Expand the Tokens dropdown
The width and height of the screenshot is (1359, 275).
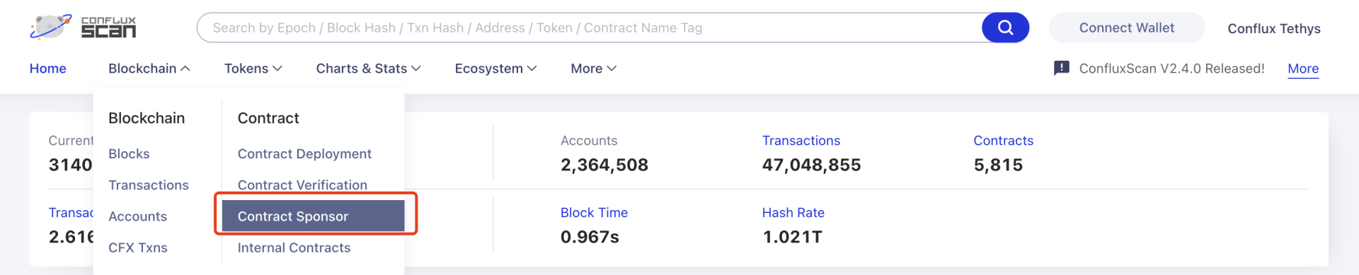pyautogui.click(x=253, y=69)
